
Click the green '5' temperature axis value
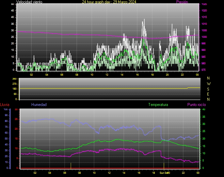pos(203,161)
